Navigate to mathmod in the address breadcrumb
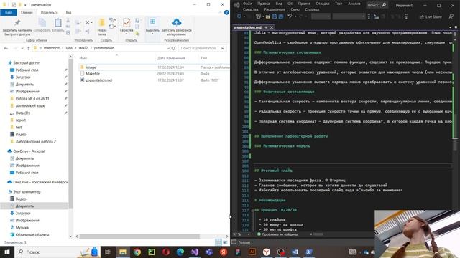The height and width of the screenshot is (258, 460). click(51, 48)
